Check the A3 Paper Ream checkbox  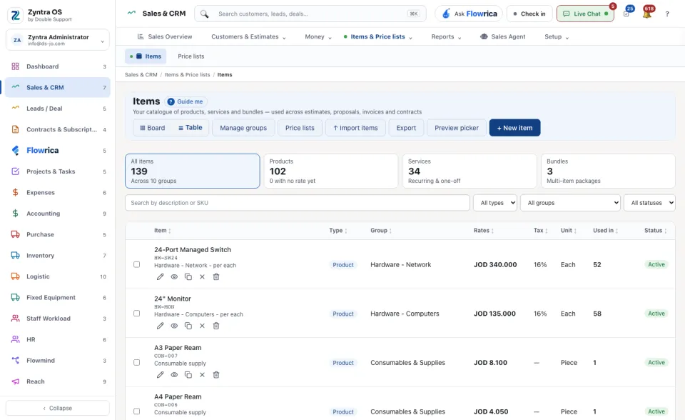point(137,363)
